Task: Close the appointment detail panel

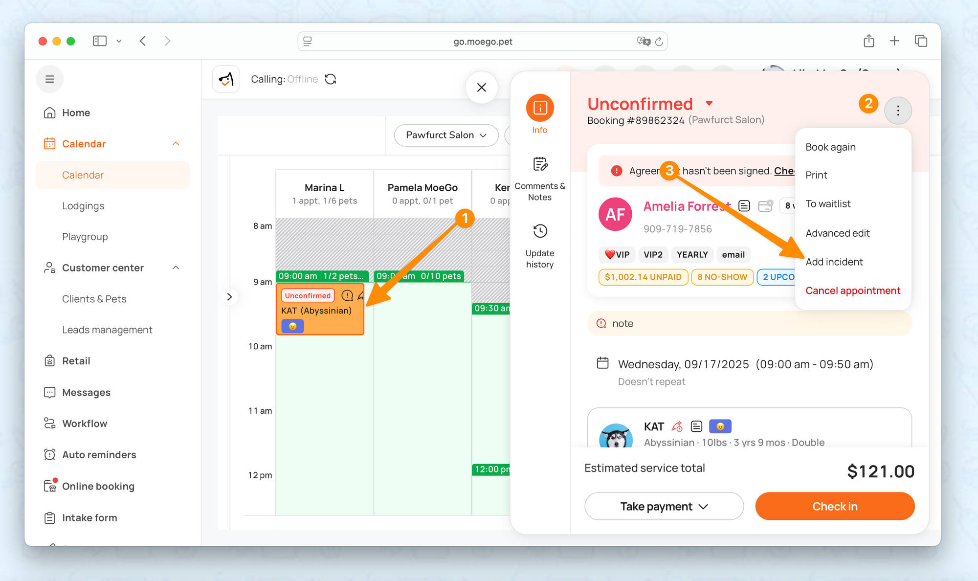Action: [x=481, y=88]
